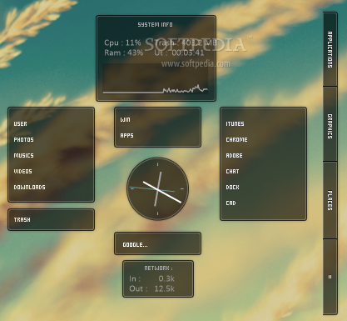Open the Downloads folder link

point(29,188)
